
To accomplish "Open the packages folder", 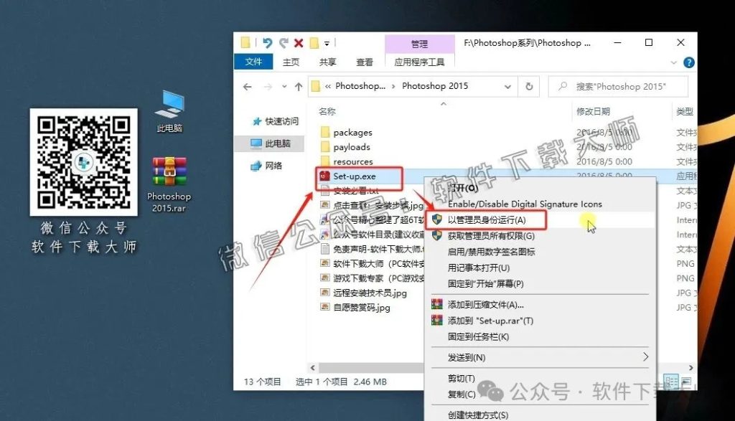I will [353, 132].
